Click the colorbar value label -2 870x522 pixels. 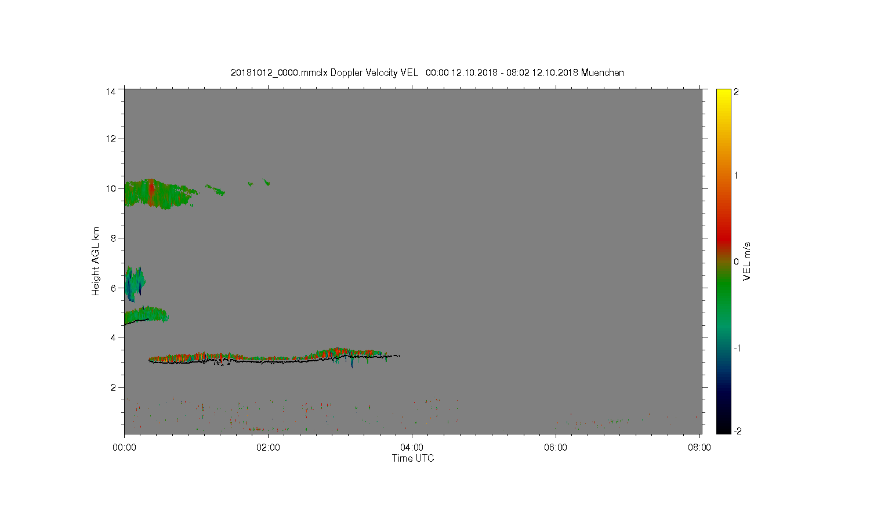tap(737, 431)
